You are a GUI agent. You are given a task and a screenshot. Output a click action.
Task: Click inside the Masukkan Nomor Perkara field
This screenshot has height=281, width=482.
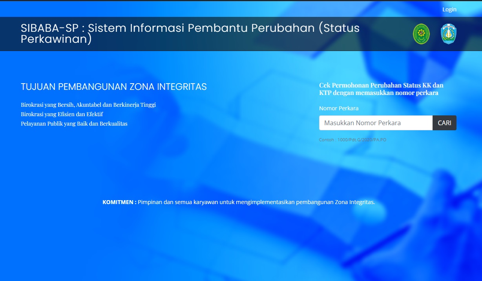point(375,122)
